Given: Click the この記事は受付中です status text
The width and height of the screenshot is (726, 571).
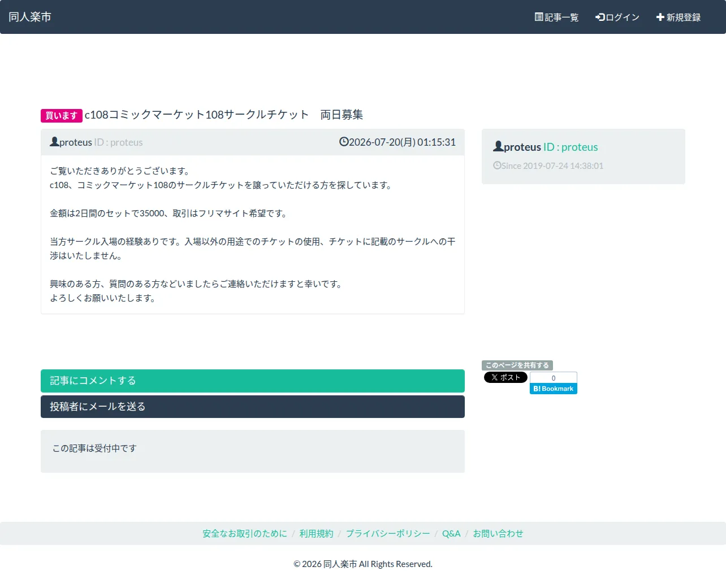Looking at the screenshot, I should pos(94,448).
